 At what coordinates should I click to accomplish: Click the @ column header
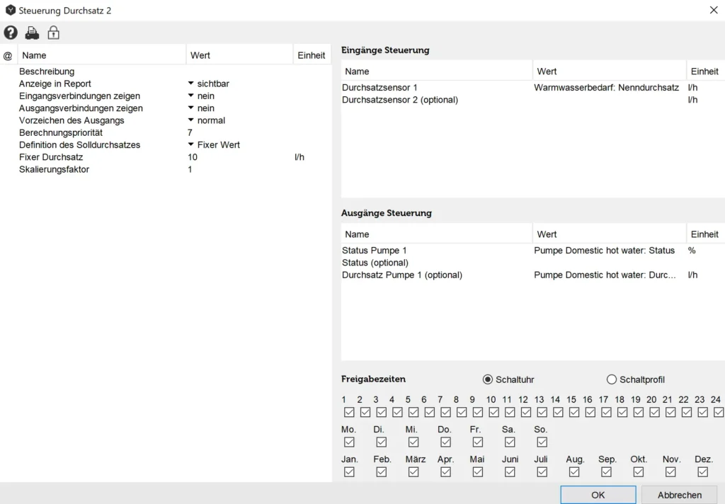8,56
